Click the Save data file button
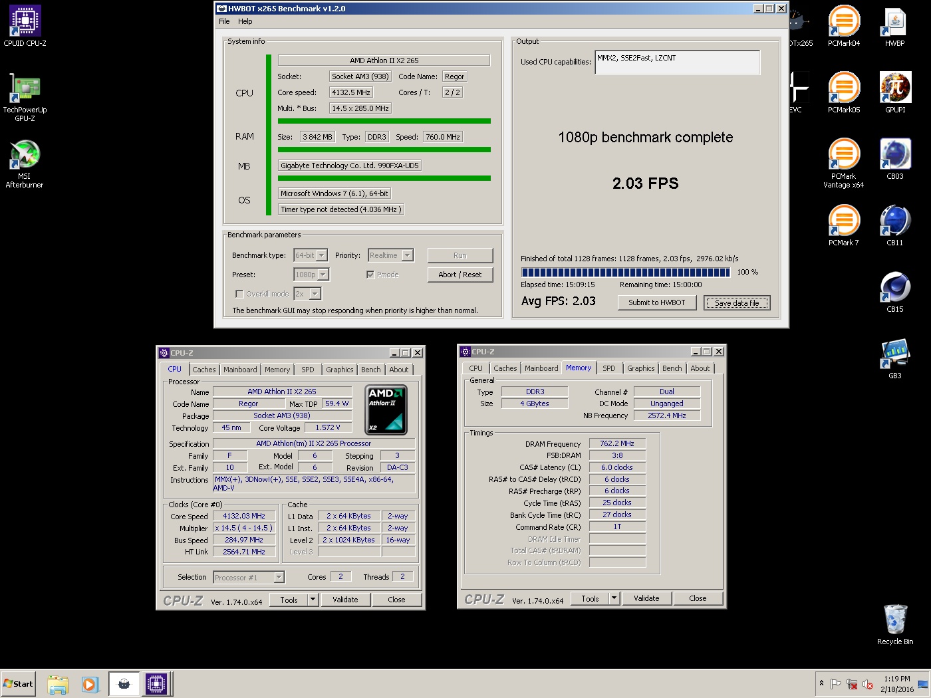 point(737,303)
